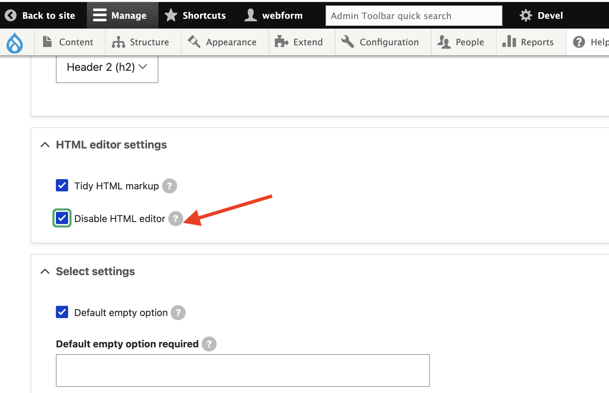Go to Content in admin menu
Image resolution: width=609 pixels, height=393 pixels.
click(70, 42)
